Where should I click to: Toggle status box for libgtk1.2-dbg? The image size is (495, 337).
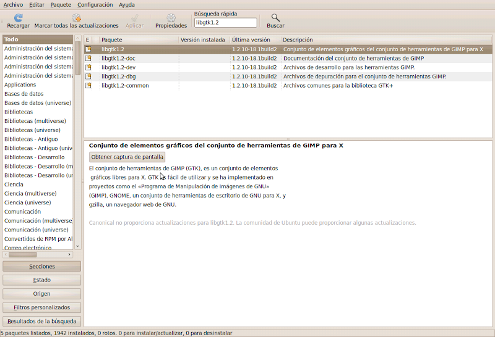(88, 76)
